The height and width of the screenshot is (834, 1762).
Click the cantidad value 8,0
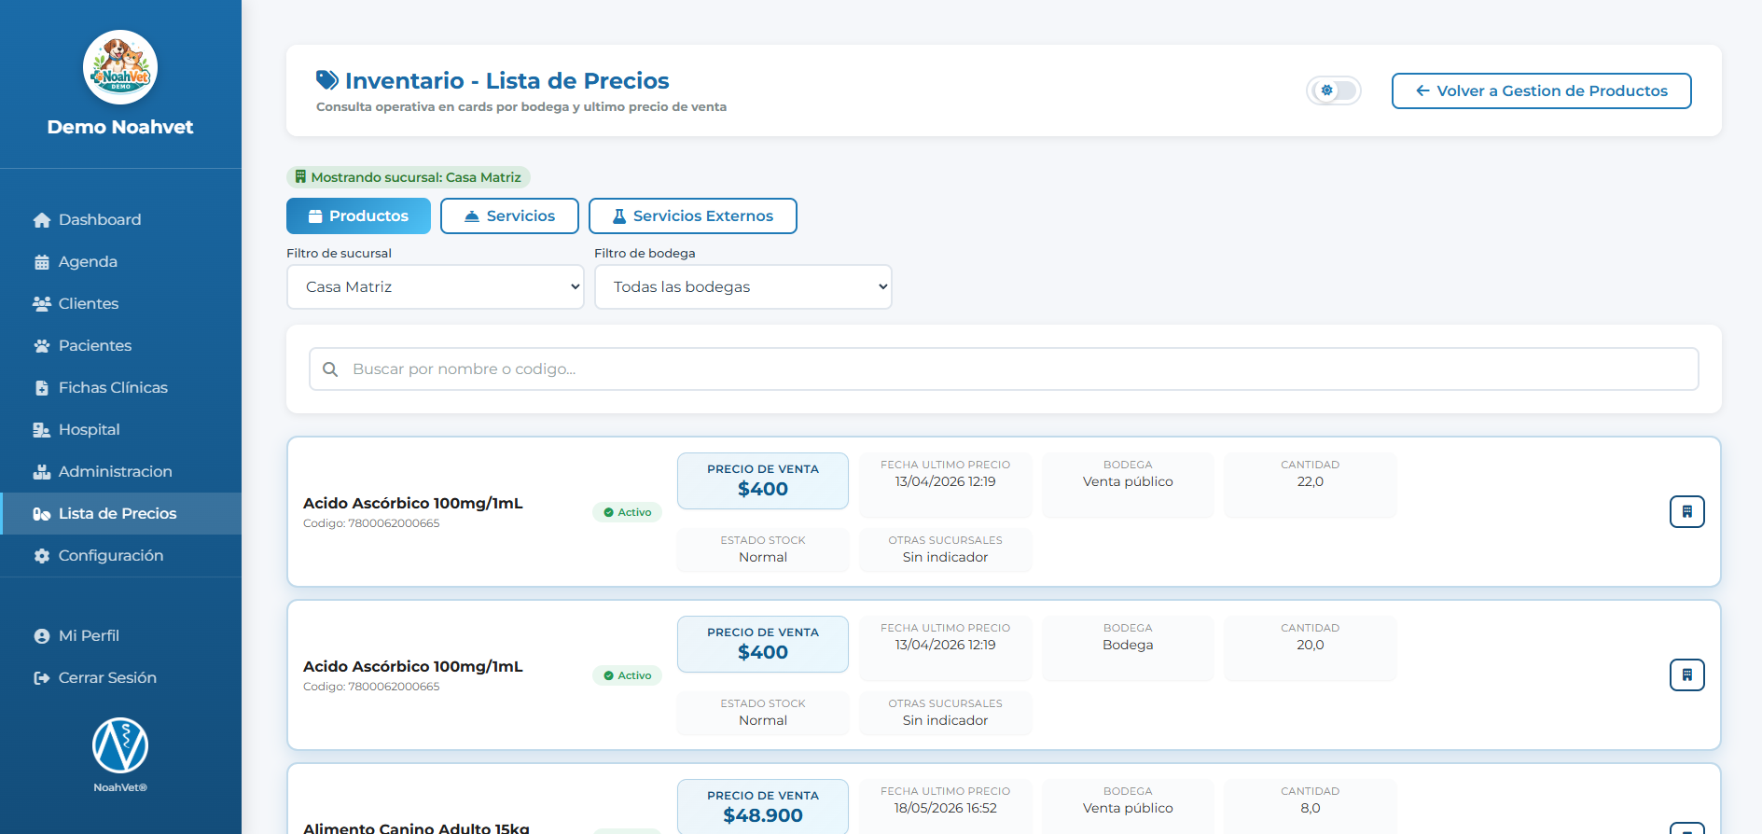pyautogui.click(x=1310, y=808)
